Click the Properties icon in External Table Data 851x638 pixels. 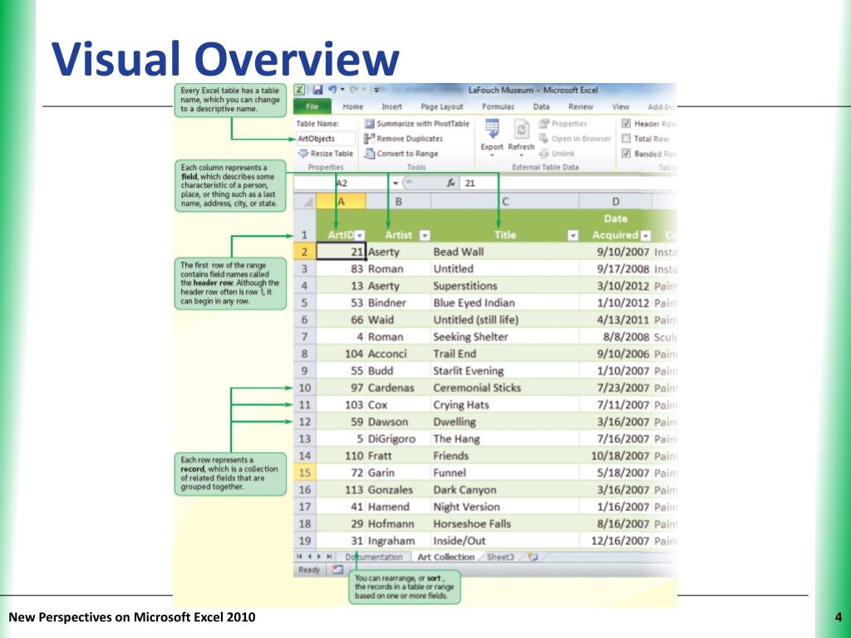pos(544,124)
